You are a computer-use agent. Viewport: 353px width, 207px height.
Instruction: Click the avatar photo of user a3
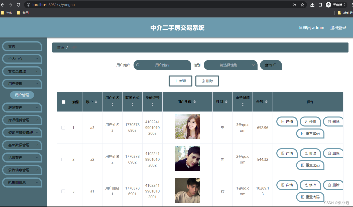tap(188, 127)
